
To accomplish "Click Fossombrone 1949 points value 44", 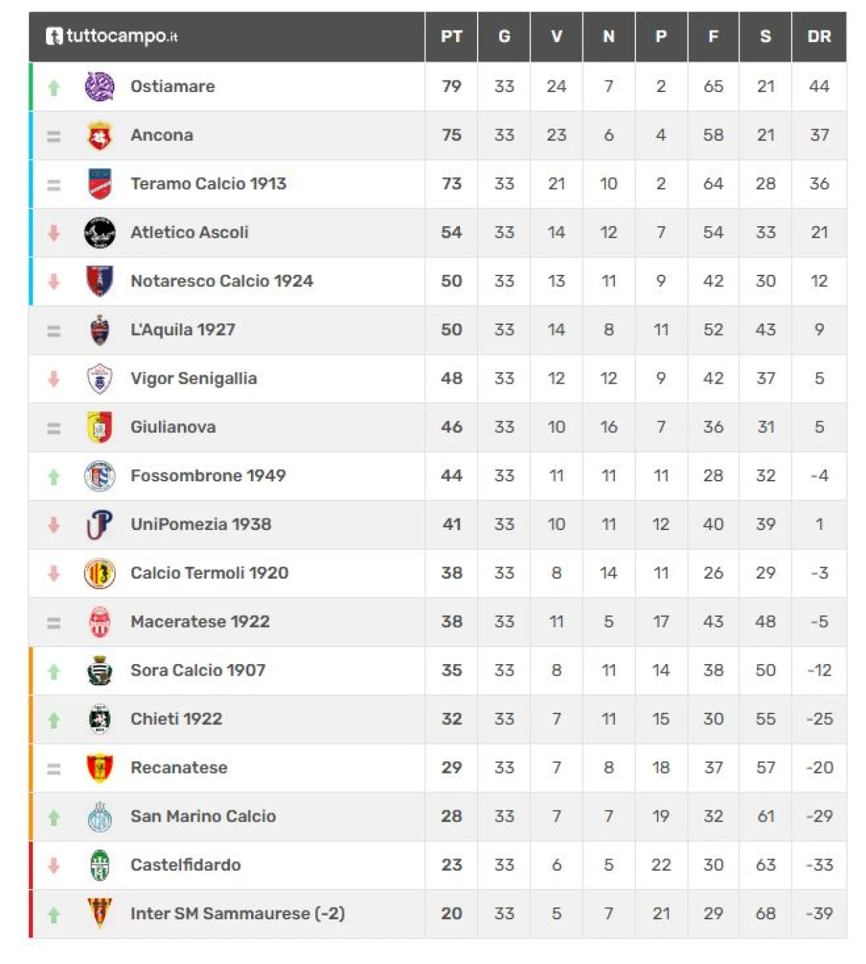I will click(x=451, y=476).
